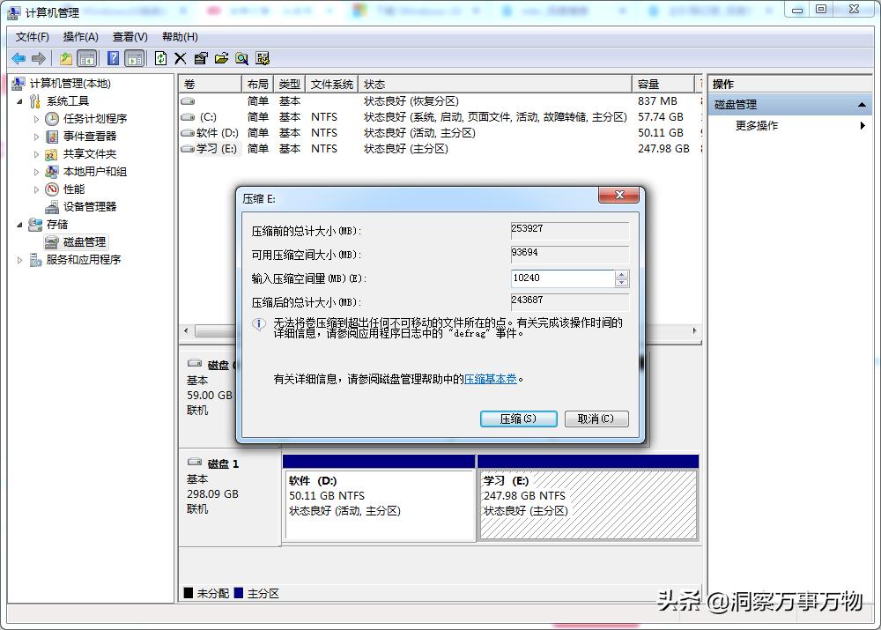Click the Forward navigation arrow

tap(38, 58)
